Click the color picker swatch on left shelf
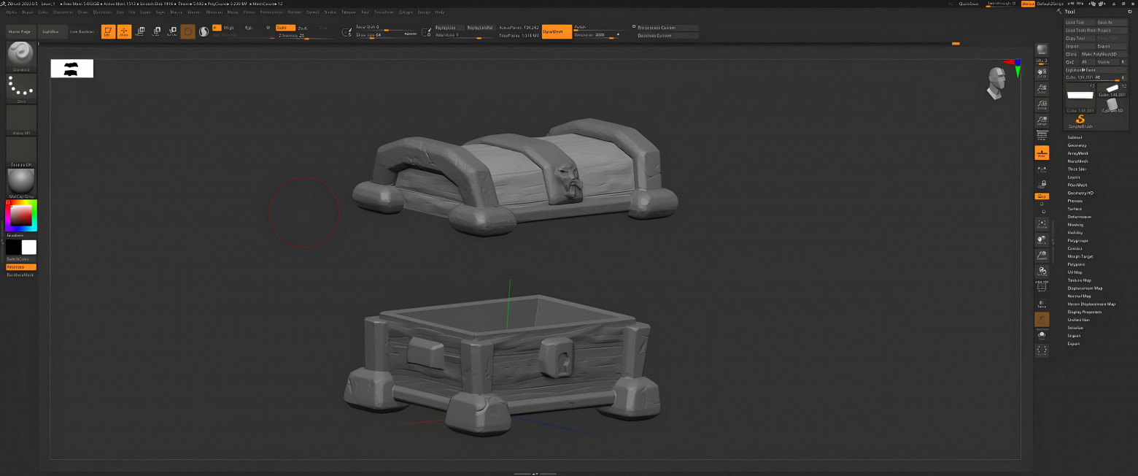This screenshot has width=1138, height=476. (x=20, y=215)
